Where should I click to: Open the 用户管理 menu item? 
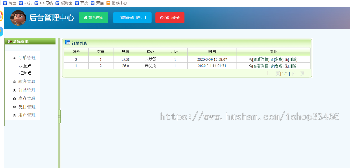click(x=27, y=115)
